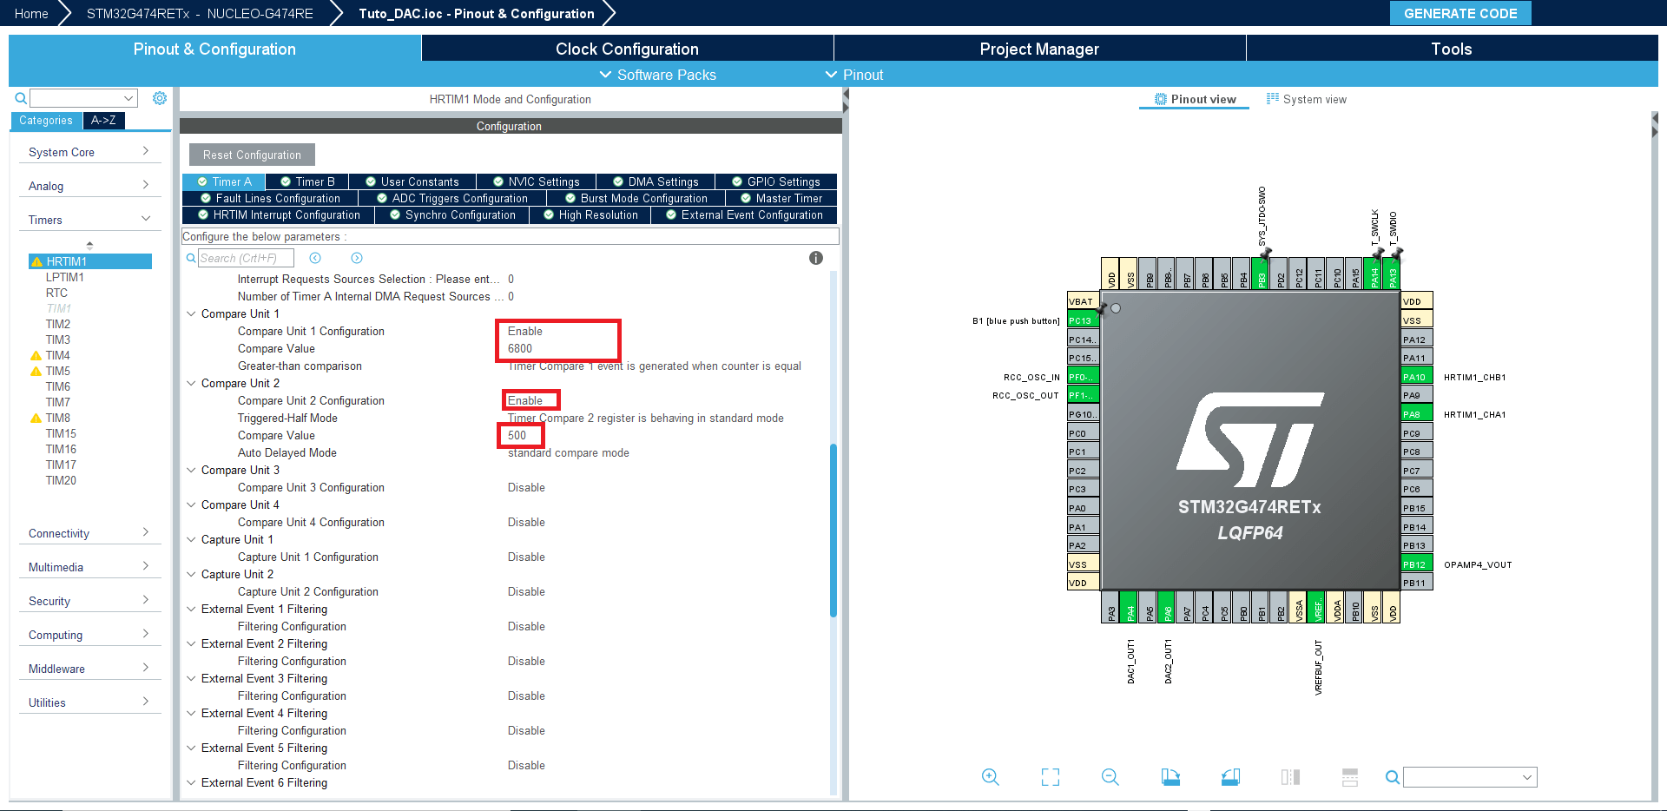Click the Pinout view chip icon
This screenshot has width=1667, height=811.
(1160, 99)
